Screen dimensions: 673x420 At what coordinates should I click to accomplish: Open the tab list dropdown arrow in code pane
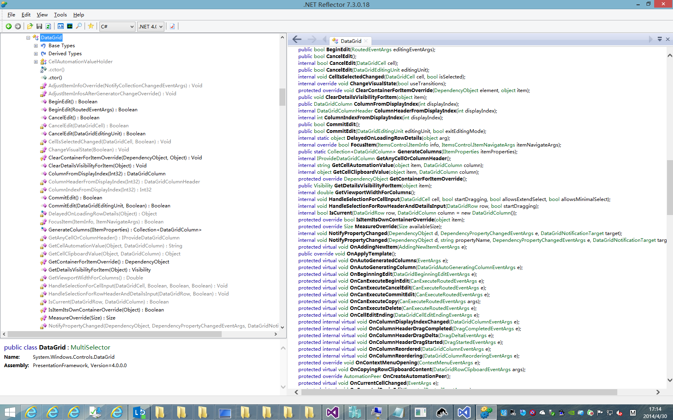pyautogui.click(x=660, y=39)
